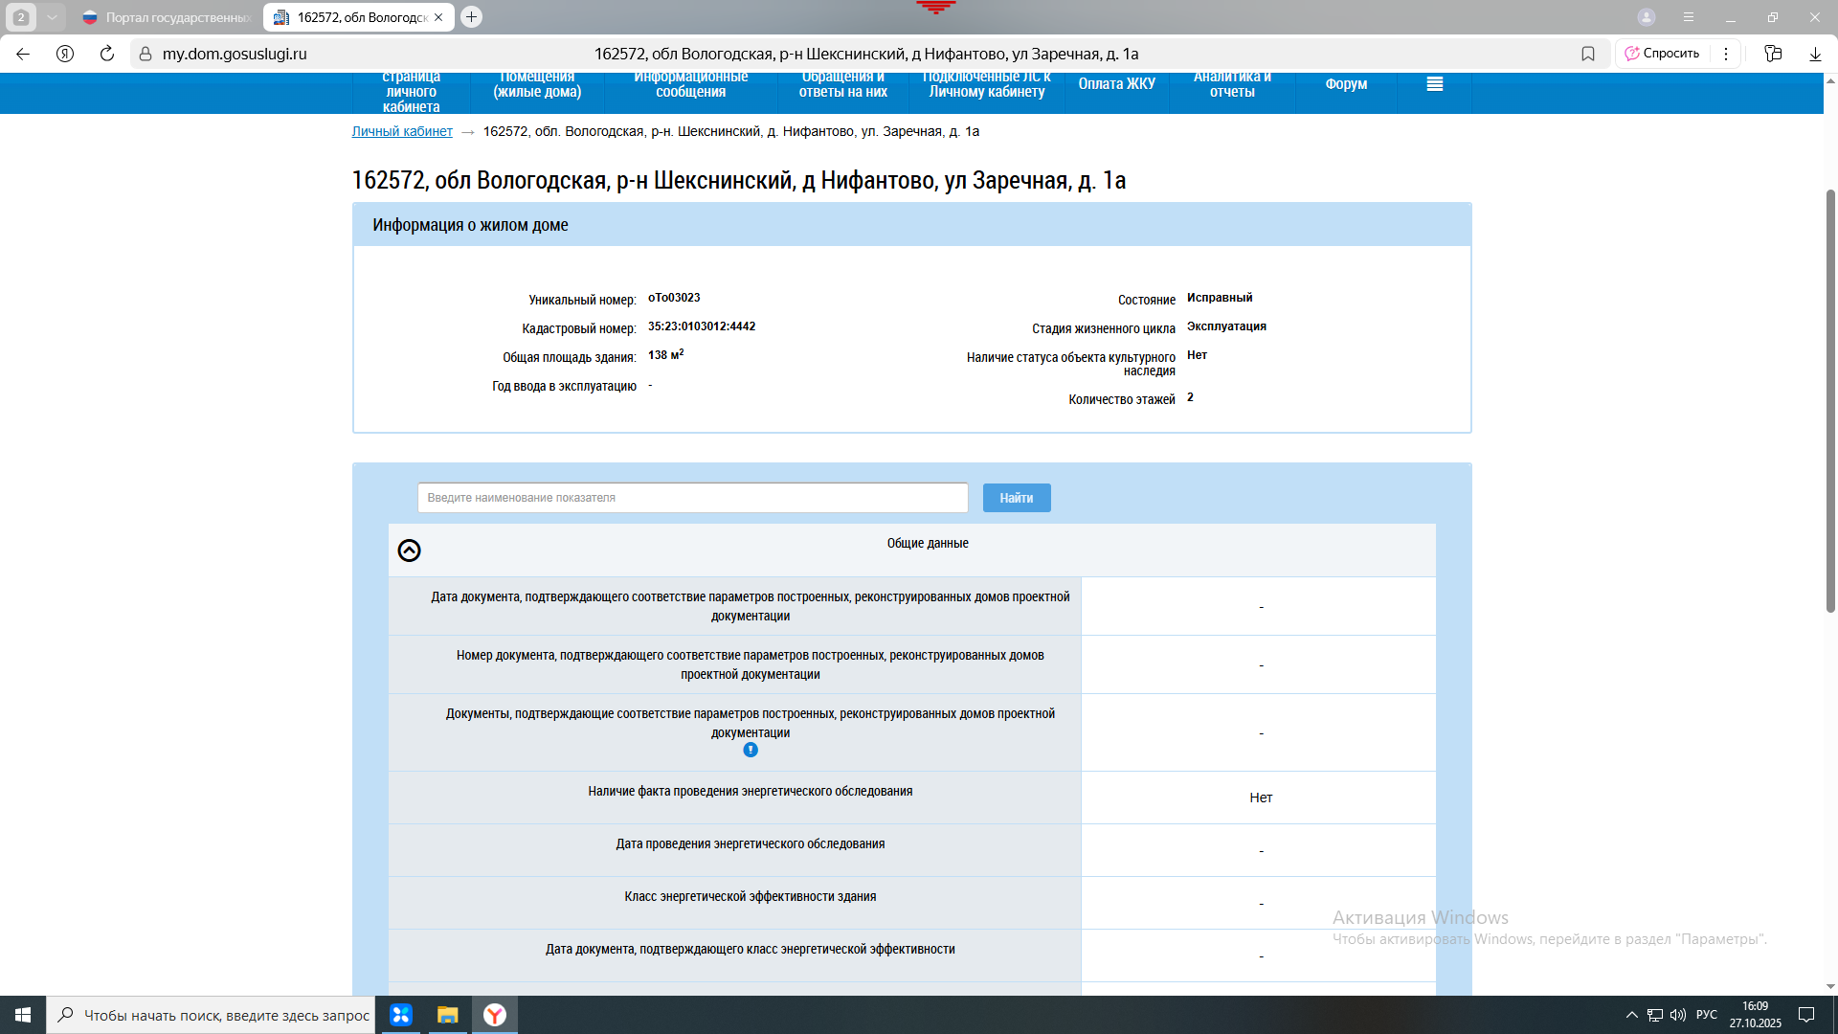Click the Спросить assistant button
This screenshot has width=1838, height=1034.
[x=1663, y=54]
